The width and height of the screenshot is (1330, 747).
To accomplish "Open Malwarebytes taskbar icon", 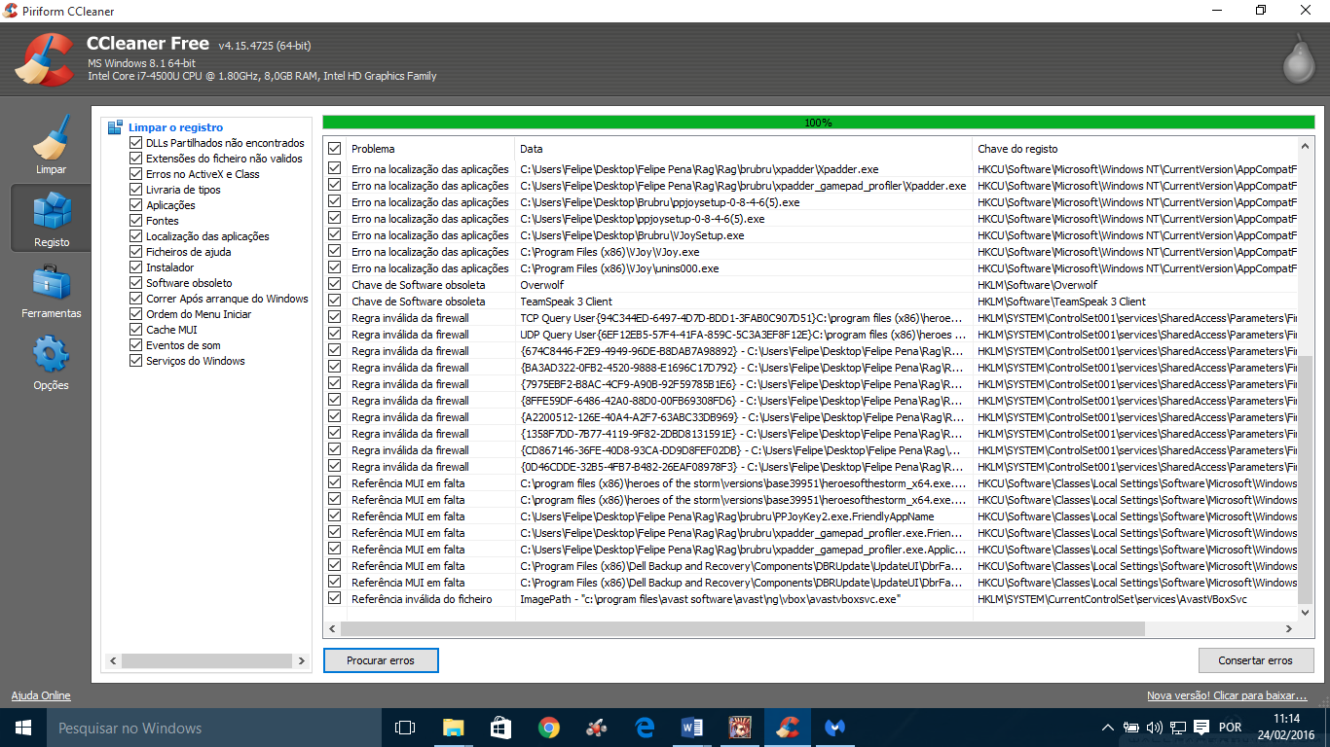I will [x=834, y=728].
